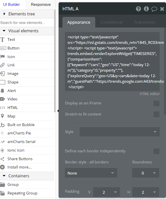The width and height of the screenshot is (166, 199).
Task: Click the Install more plus icon
Action: pos(3,167)
